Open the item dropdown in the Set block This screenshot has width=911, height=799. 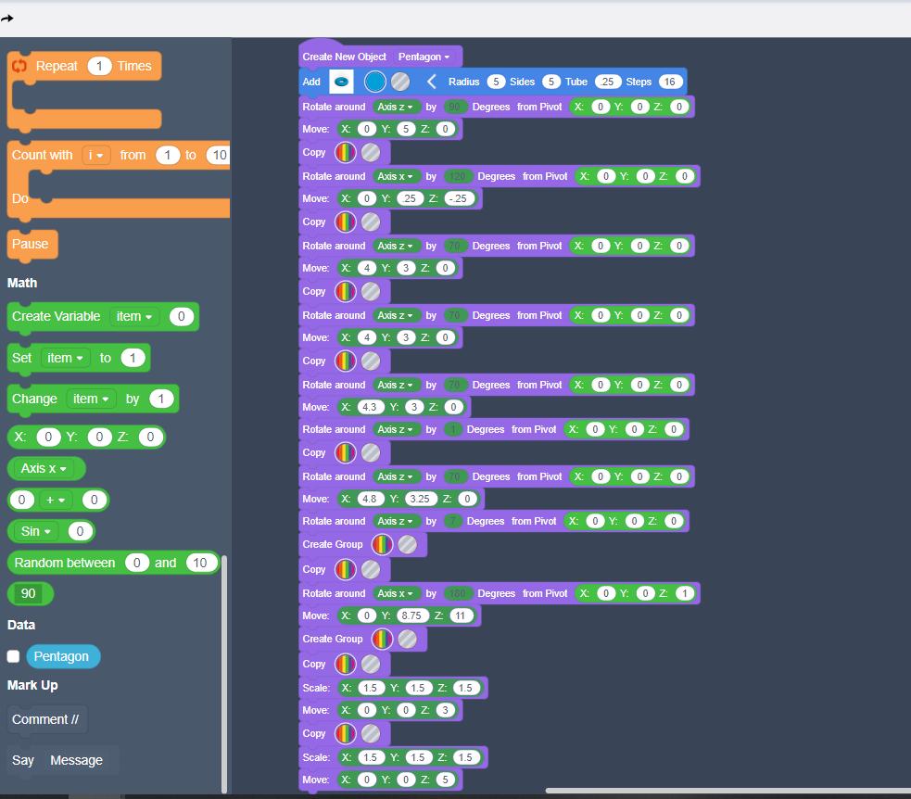point(65,358)
